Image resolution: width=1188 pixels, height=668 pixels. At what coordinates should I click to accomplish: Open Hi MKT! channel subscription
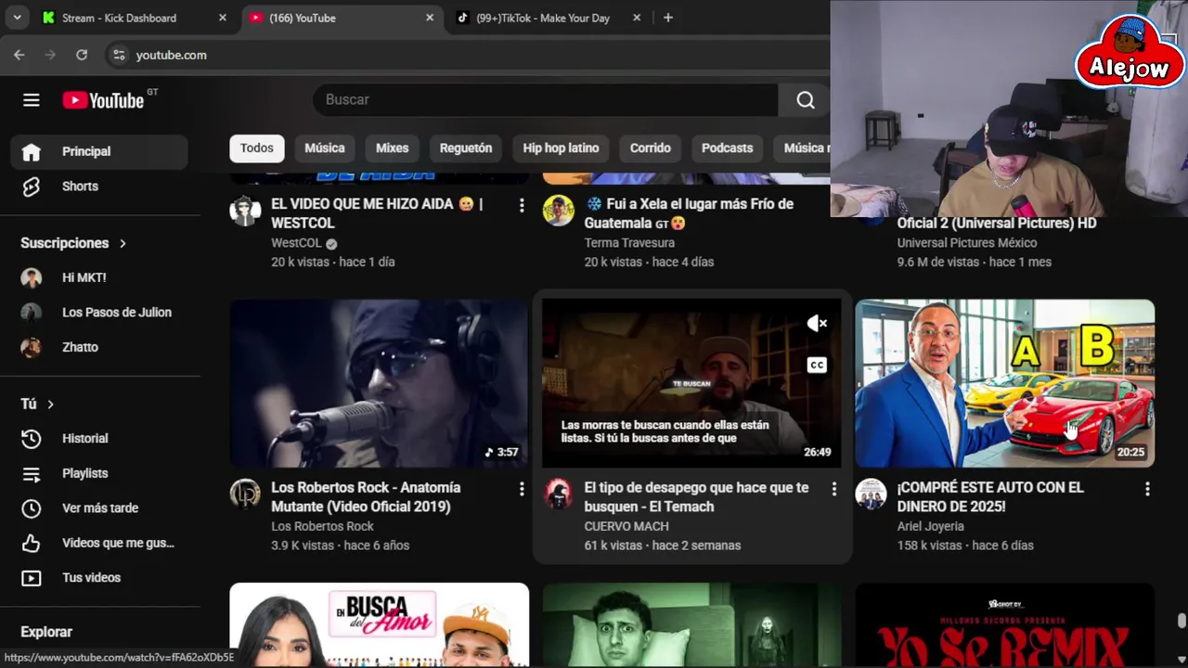pos(98,277)
